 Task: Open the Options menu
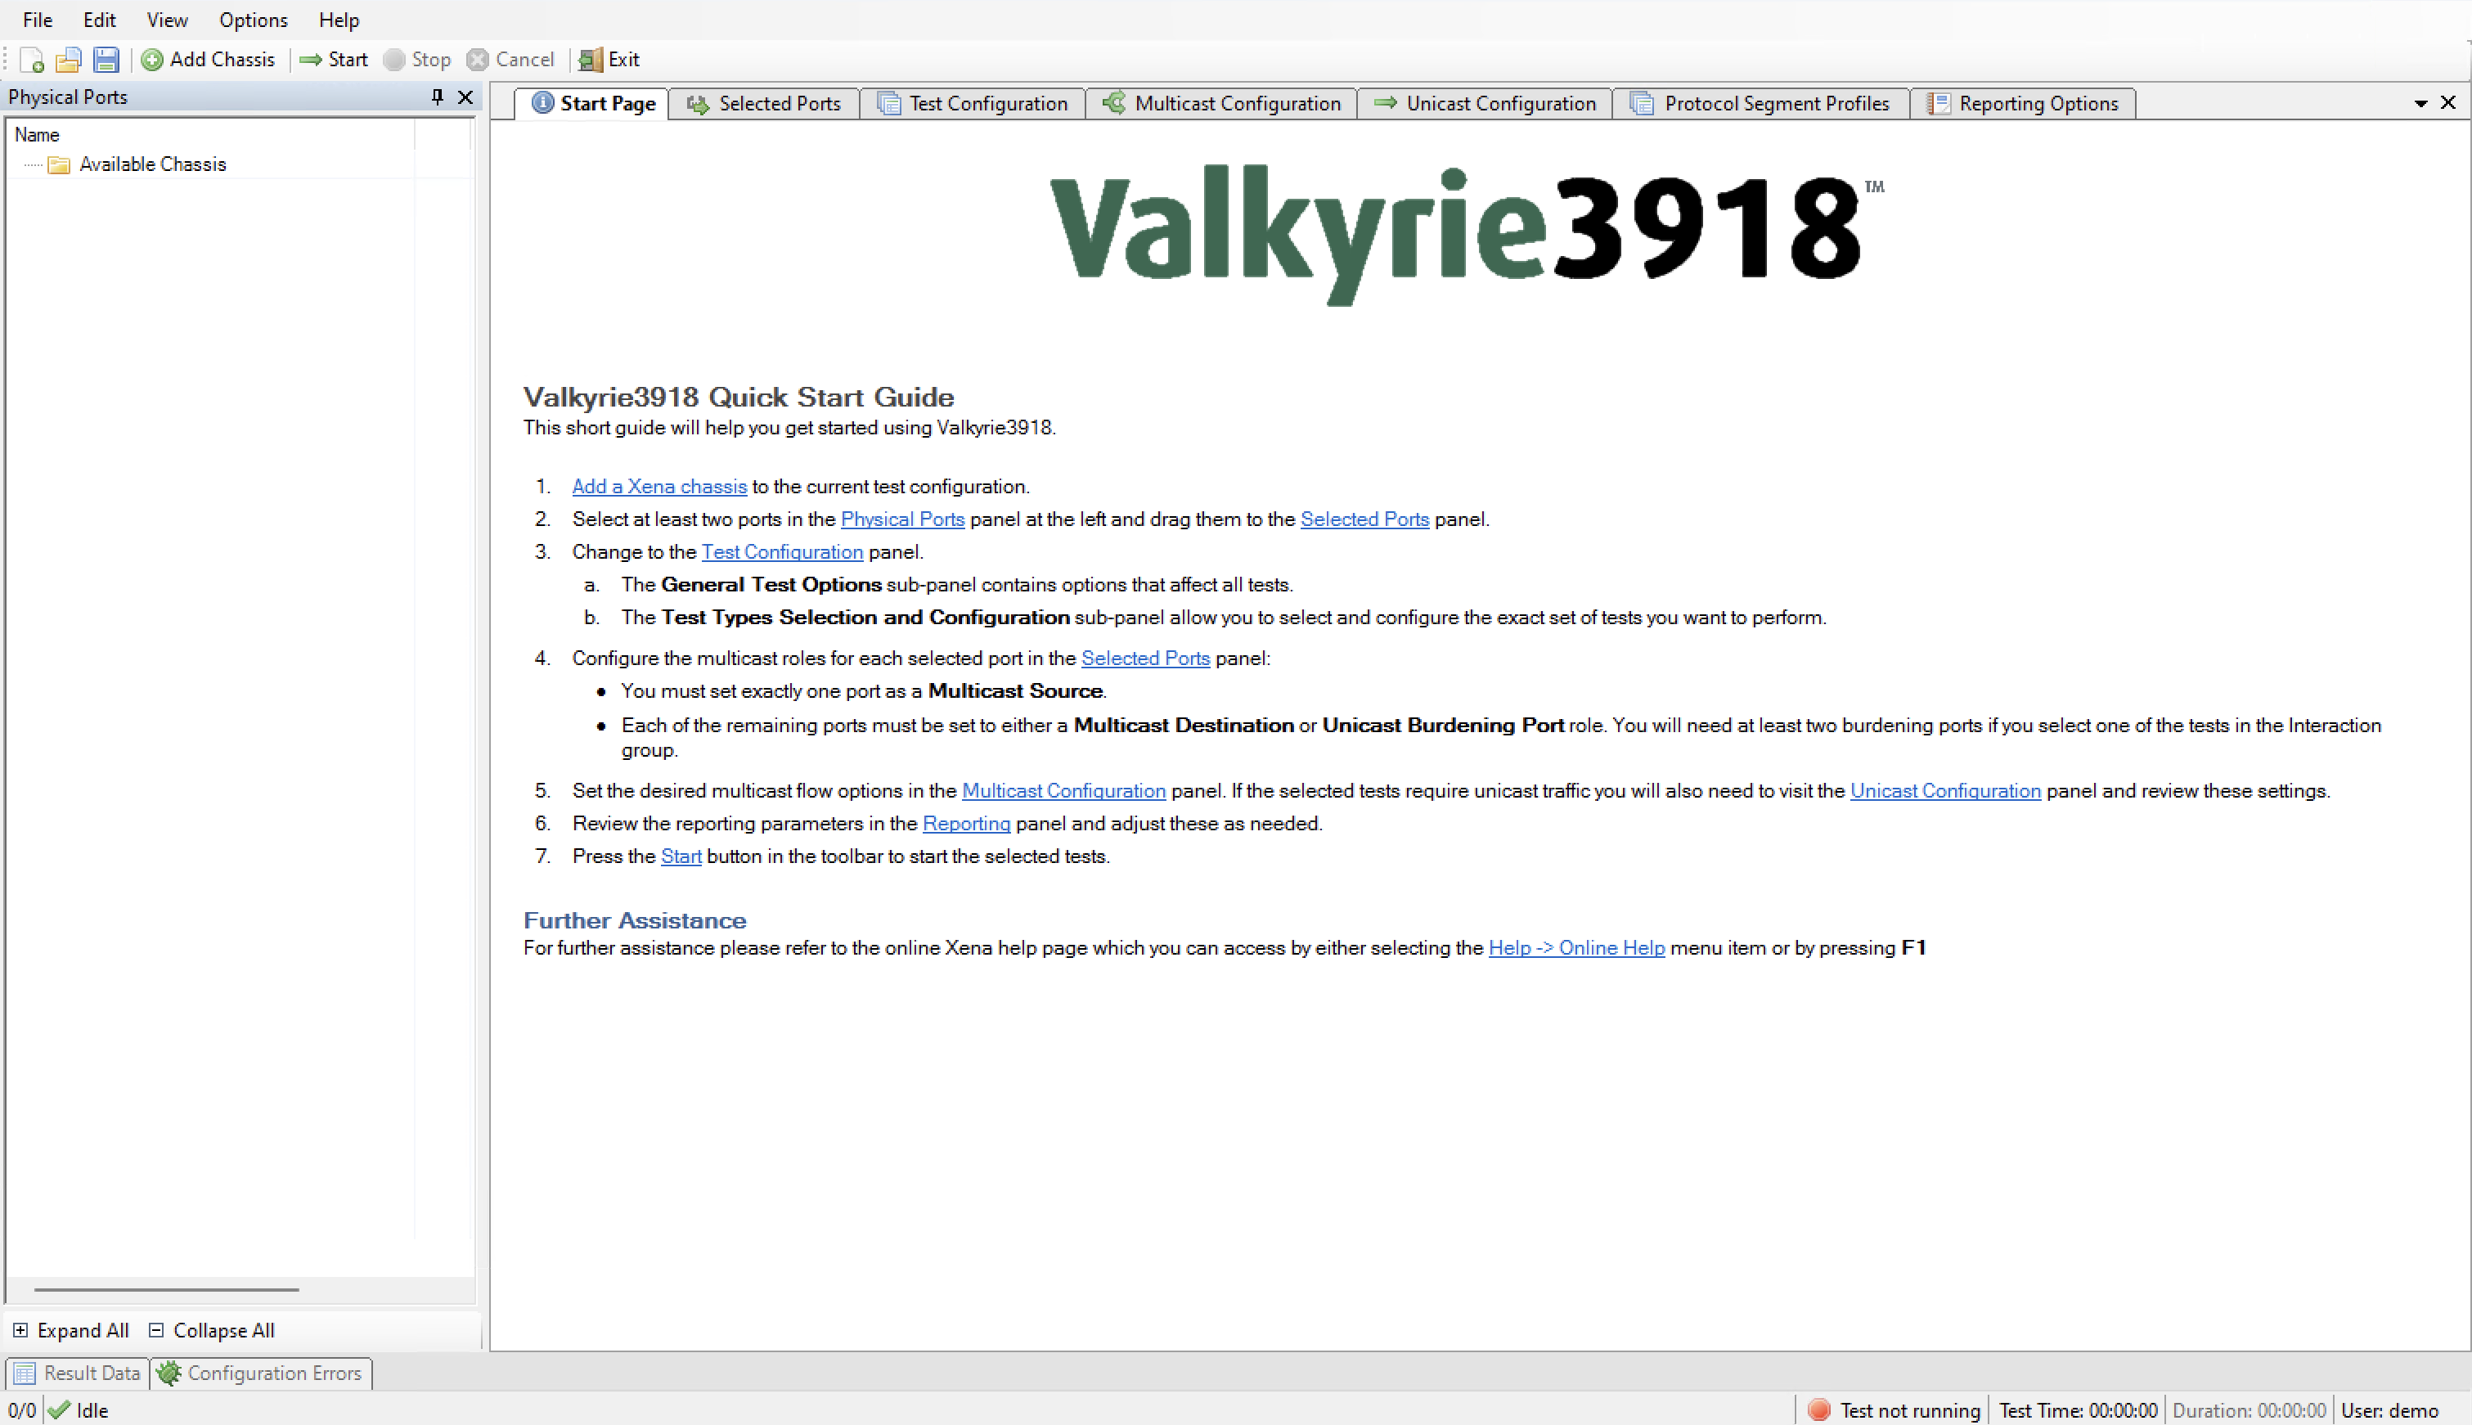click(253, 20)
